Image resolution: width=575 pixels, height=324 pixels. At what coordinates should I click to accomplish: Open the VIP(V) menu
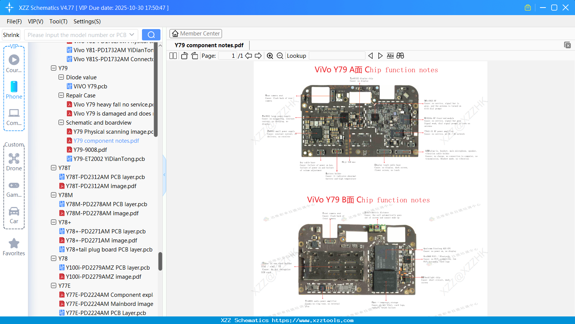pyautogui.click(x=35, y=22)
